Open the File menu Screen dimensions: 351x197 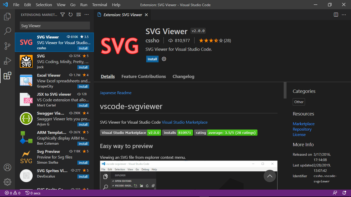click(x=16, y=5)
